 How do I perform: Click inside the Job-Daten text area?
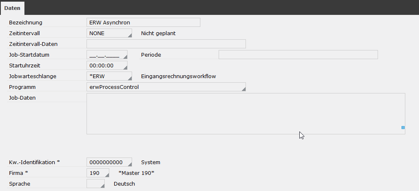click(x=246, y=114)
